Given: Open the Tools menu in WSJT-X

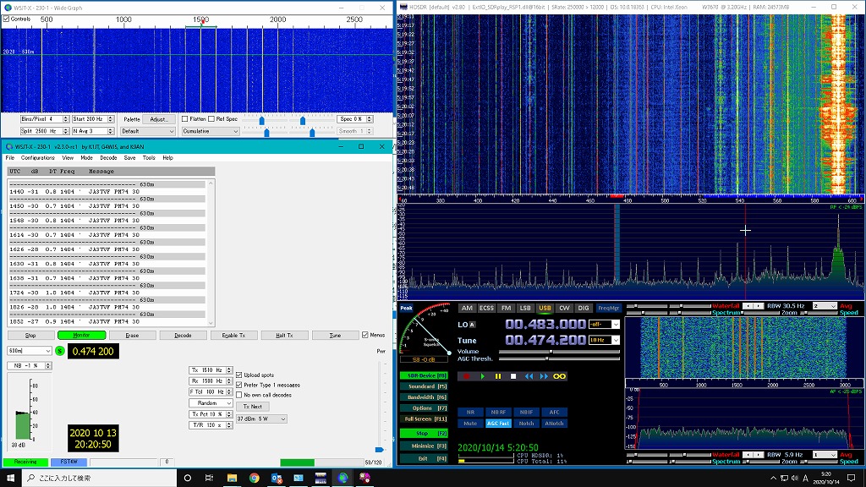Looking at the screenshot, I should click(x=149, y=158).
